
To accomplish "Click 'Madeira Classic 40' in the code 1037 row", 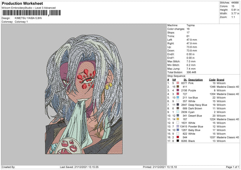I will [x=228, y=137].
